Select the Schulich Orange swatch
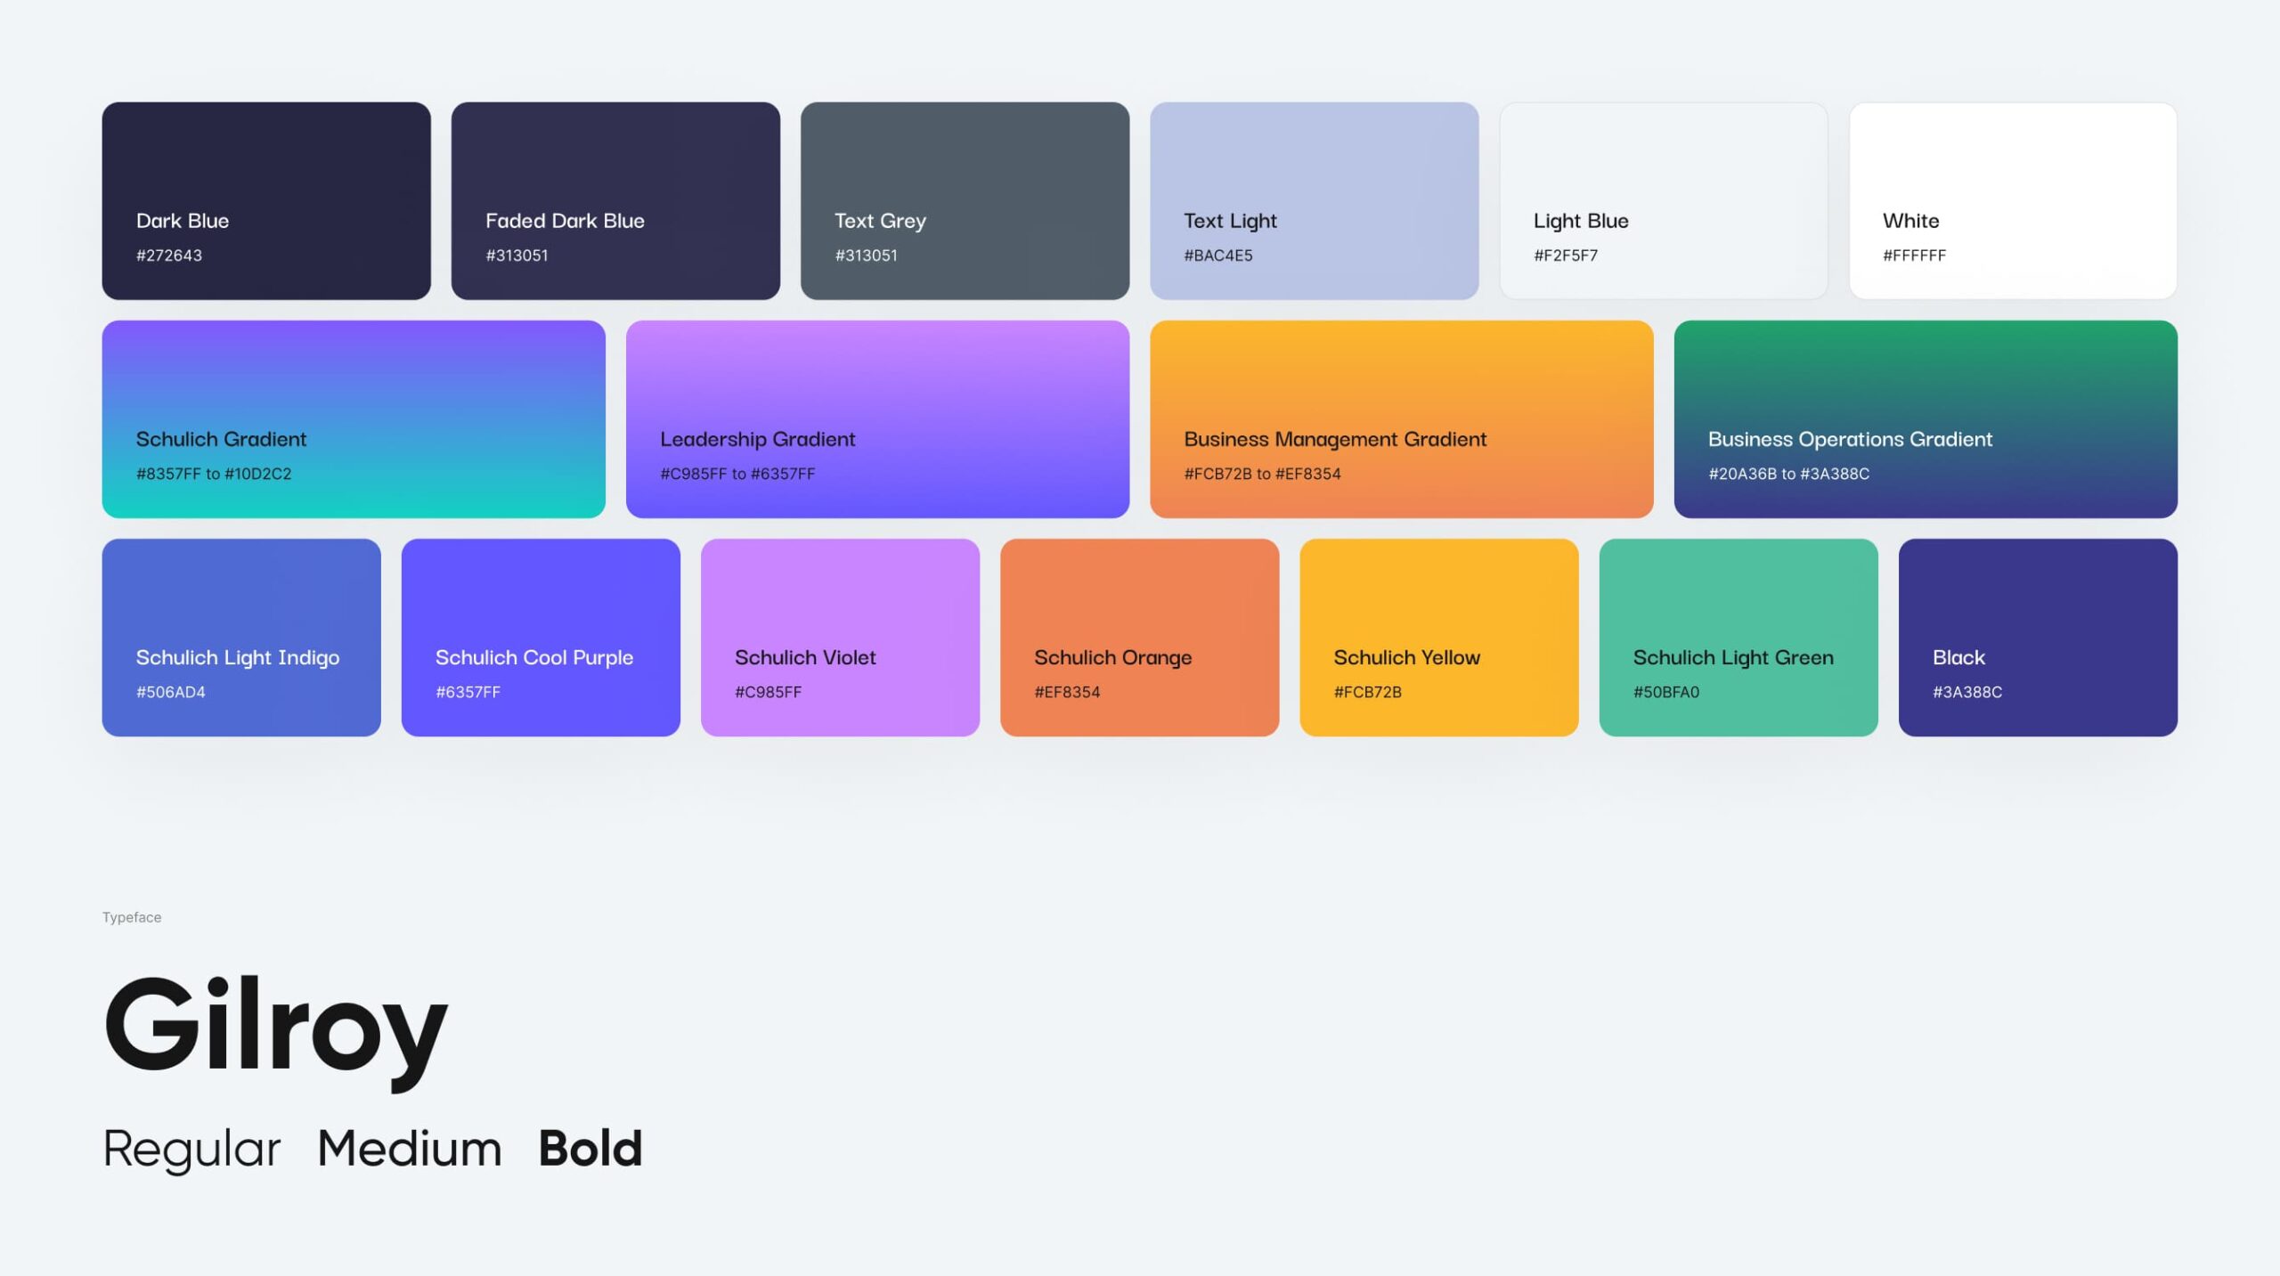2280x1276 pixels. 1139,638
